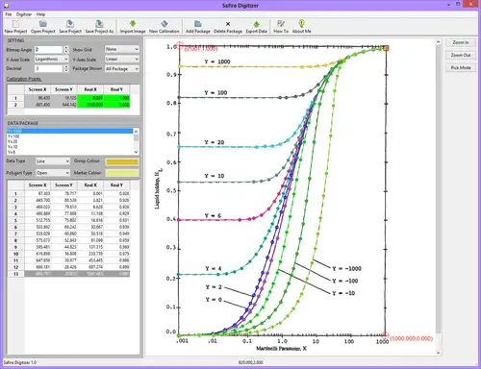Click the chart area scroll down arrow
This screenshot has width=481, height=369.
pos(439,353)
